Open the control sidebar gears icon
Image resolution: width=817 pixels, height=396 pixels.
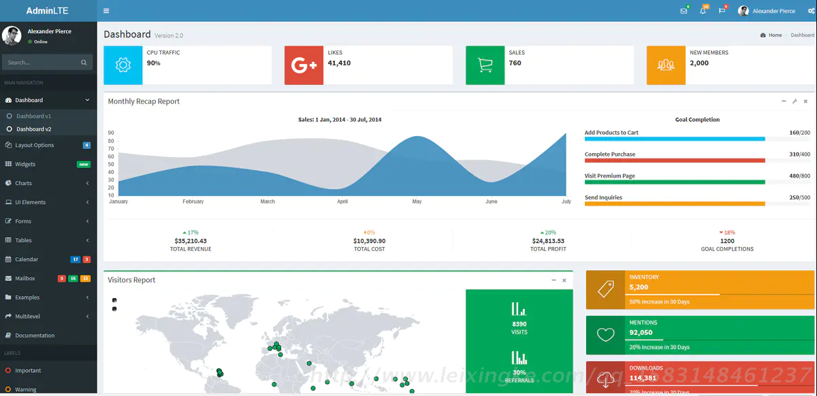click(811, 11)
